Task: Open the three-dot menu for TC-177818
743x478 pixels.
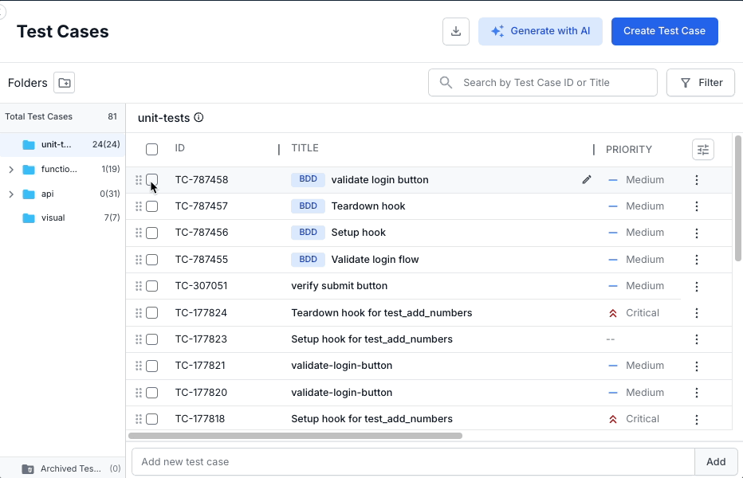Action: [697, 418]
